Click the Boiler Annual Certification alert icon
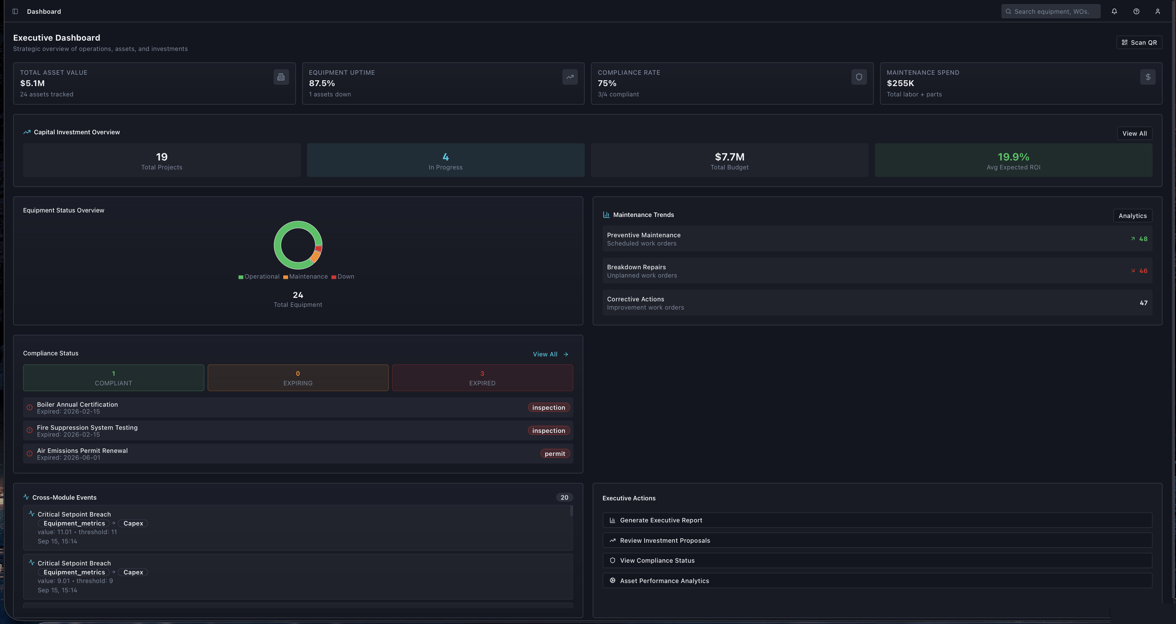 (30, 407)
